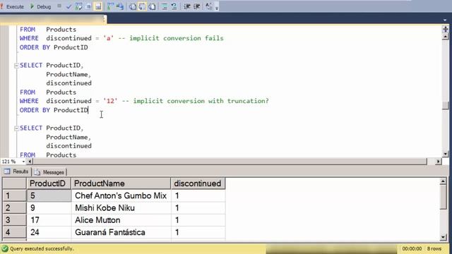Click the query executed successfully status icon
Viewport: 452px width, 254px height.
coord(5,248)
